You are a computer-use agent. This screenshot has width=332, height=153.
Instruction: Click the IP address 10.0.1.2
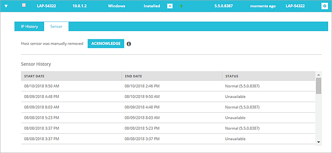[80, 6]
